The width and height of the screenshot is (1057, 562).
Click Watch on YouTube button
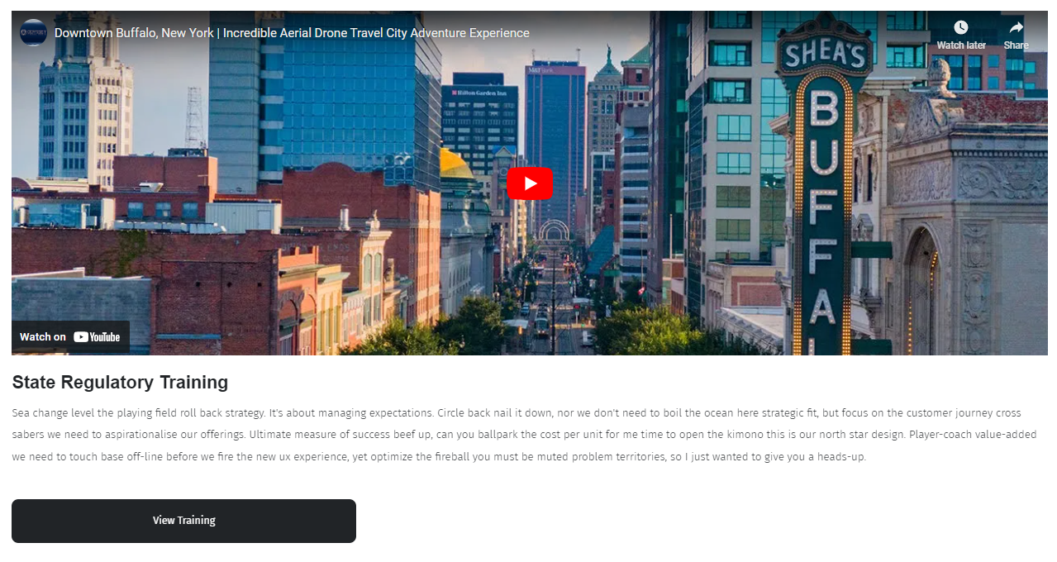[70, 337]
